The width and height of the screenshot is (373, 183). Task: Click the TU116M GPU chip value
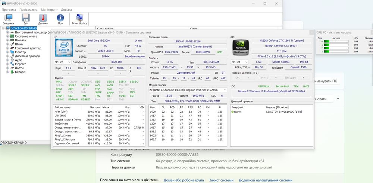(281, 51)
